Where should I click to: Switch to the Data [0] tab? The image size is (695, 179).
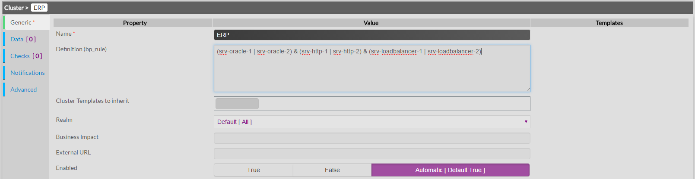(x=23, y=39)
